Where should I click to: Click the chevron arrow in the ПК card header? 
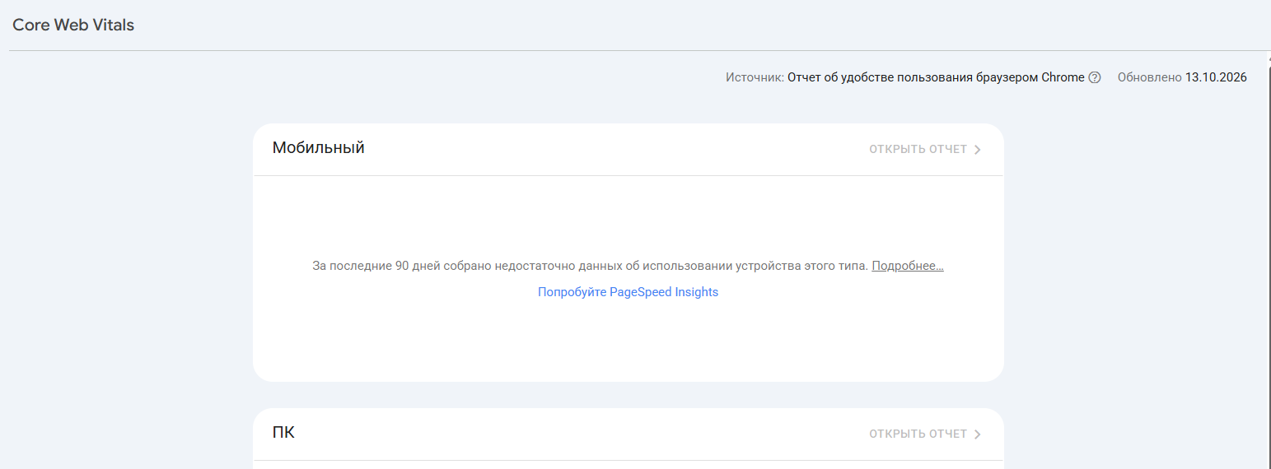point(978,434)
